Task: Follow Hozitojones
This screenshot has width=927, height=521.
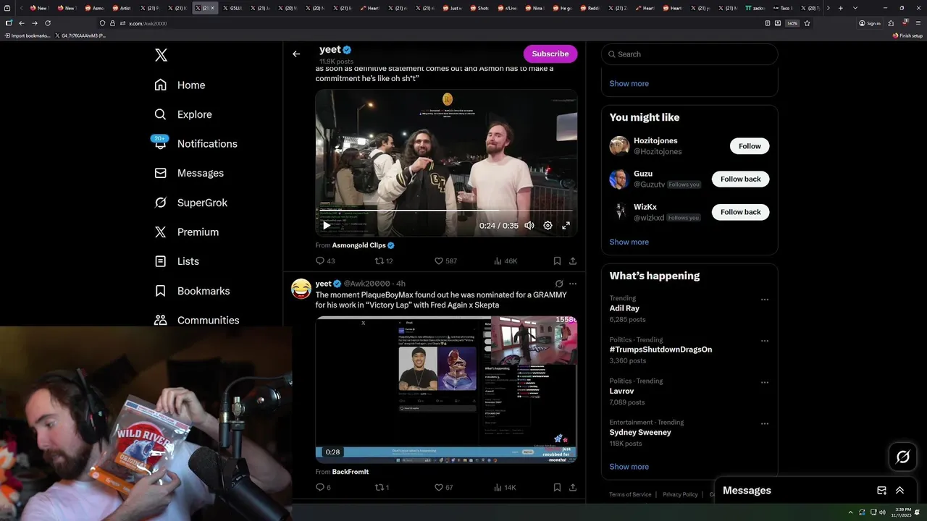Action: 750,146
